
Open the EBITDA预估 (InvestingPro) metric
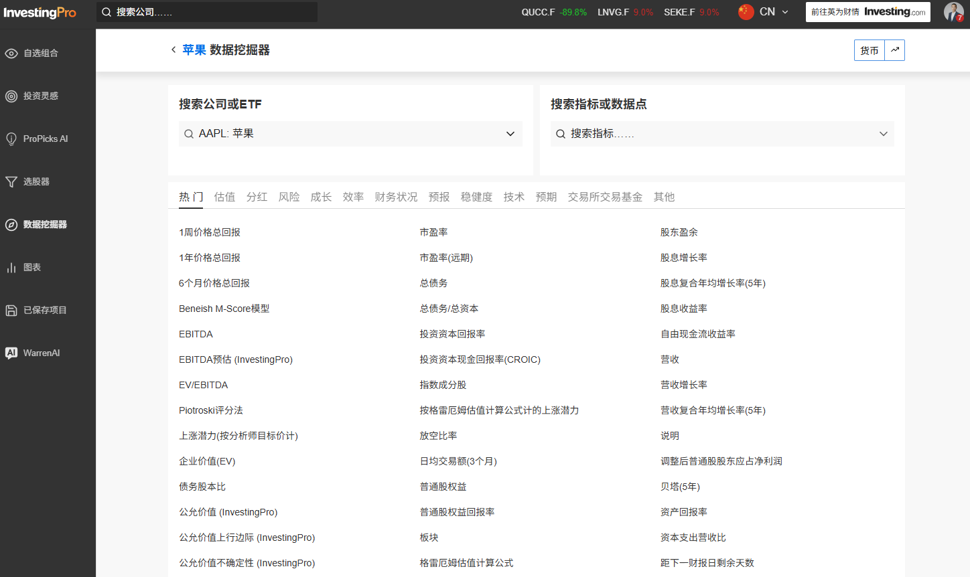(236, 359)
